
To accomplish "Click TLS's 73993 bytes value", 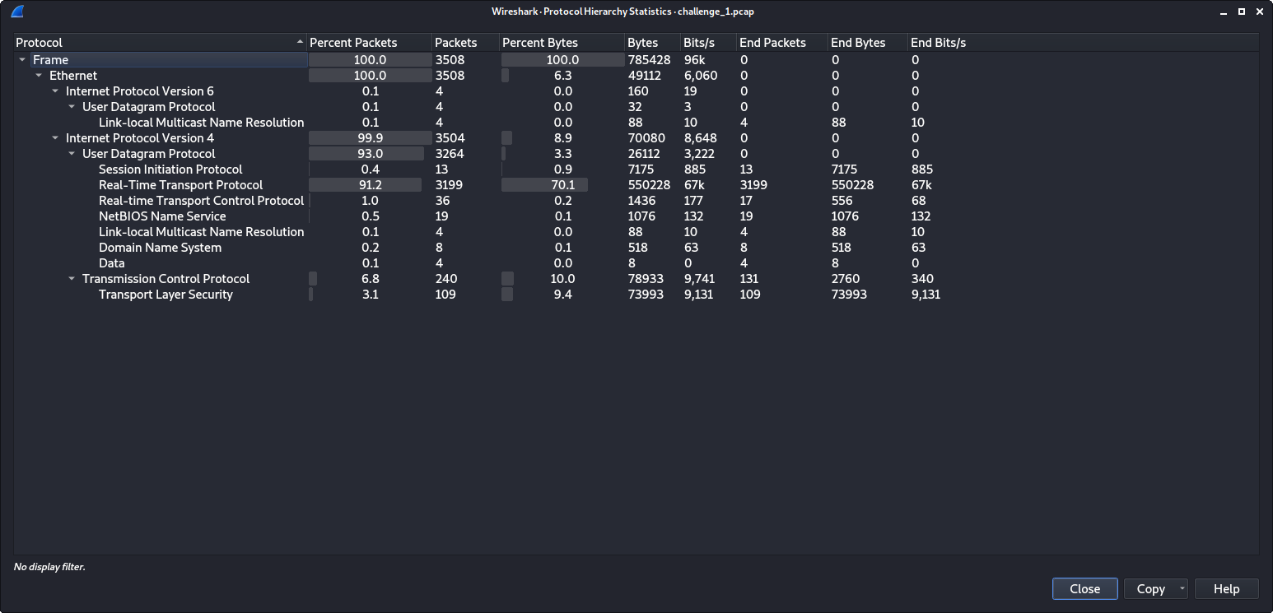I will click(x=646, y=295).
